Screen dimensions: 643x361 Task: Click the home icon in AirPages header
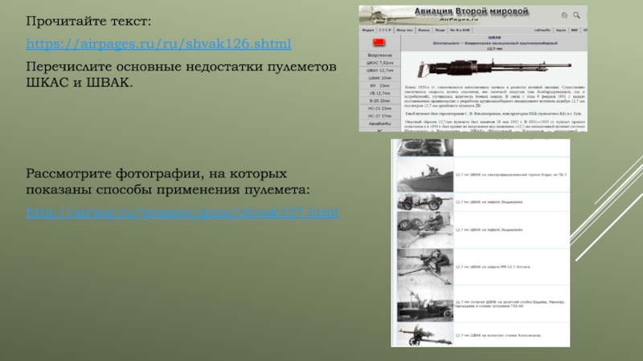564,15
